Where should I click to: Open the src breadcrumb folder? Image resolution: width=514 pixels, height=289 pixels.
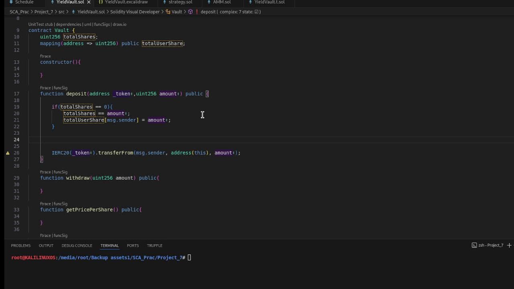61,12
